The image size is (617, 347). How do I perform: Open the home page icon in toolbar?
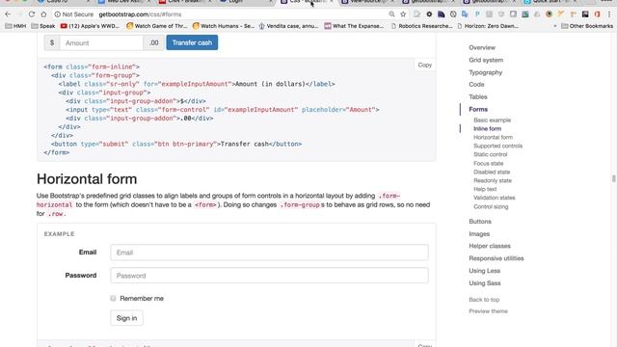(43, 14)
